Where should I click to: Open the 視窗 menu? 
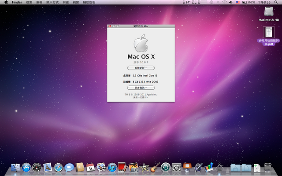[76, 2]
